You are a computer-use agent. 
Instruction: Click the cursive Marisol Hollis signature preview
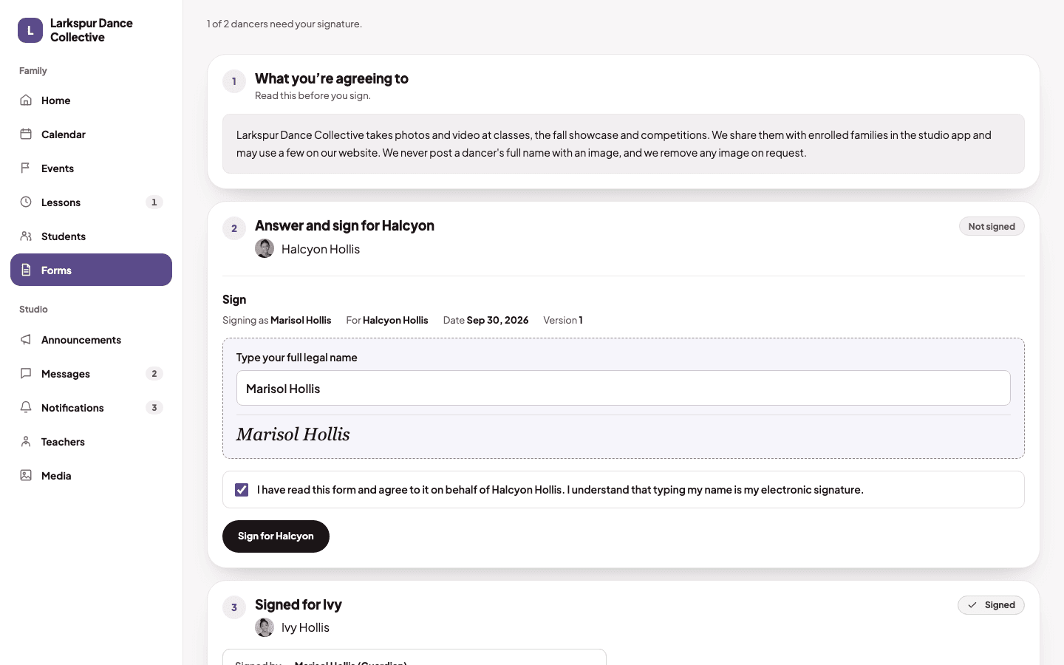(x=293, y=434)
